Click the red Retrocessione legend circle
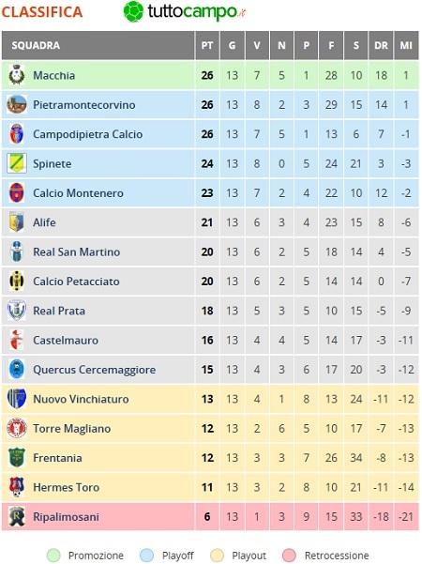The height and width of the screenshot is (564, 422). click(290, 556)
